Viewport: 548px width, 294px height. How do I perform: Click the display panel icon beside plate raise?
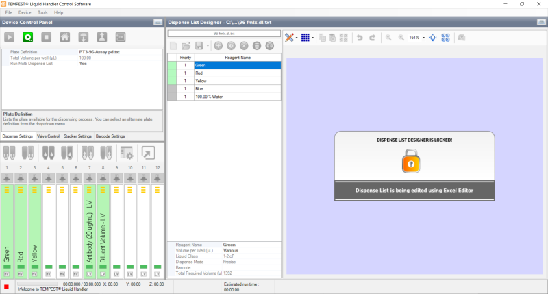tap(121, 37)
